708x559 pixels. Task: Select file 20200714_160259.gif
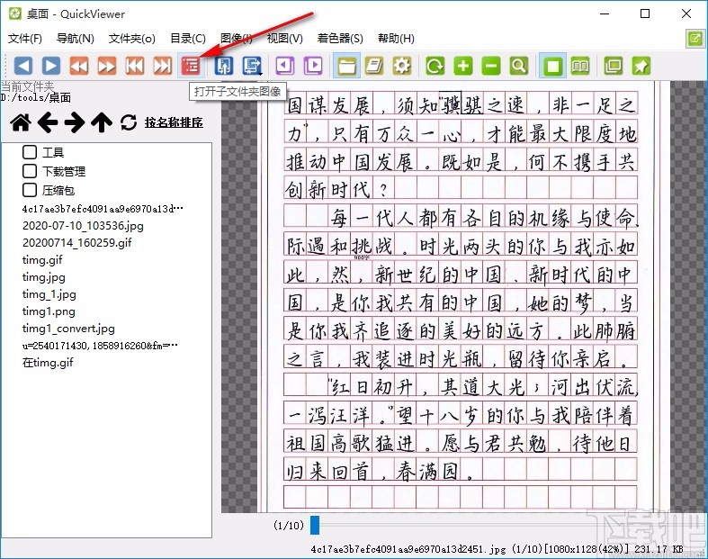point(76,243)
